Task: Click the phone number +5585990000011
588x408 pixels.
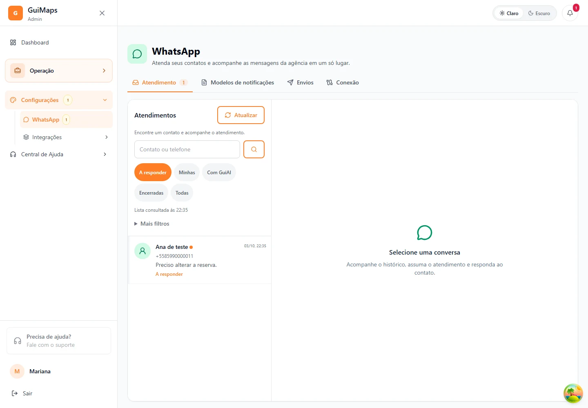Action: (174, 256)
